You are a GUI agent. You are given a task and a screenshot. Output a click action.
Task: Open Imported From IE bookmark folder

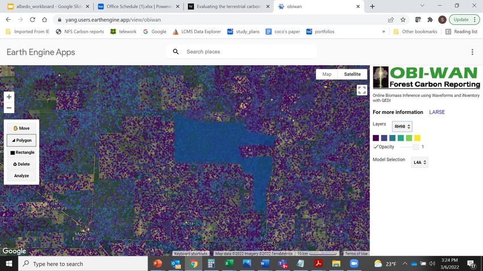click(x=27, y=32)
